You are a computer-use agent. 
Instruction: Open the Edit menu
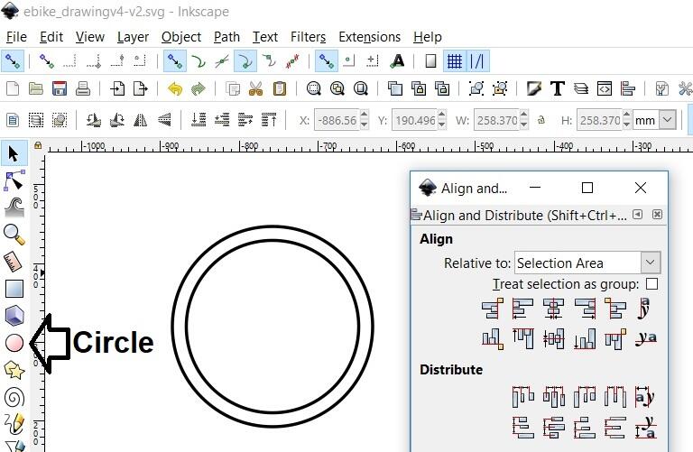coord(51,37)
